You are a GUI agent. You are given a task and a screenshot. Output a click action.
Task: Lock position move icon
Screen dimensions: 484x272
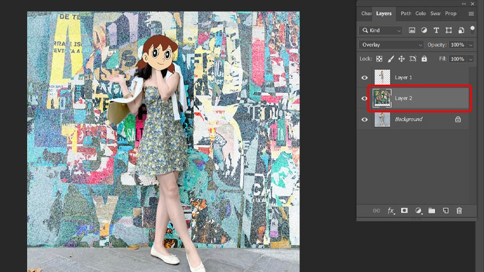point(401,59)
